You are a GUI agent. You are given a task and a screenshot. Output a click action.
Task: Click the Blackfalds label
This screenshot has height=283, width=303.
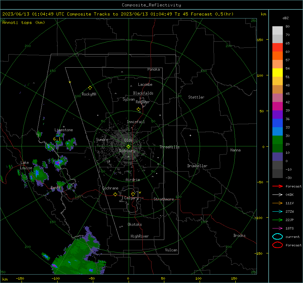point(143,93)
